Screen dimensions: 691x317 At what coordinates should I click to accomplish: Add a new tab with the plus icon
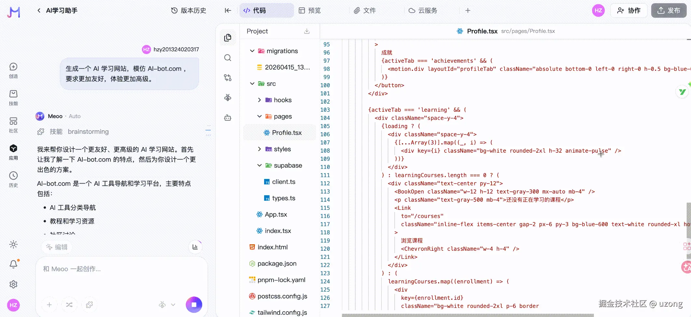468,10
